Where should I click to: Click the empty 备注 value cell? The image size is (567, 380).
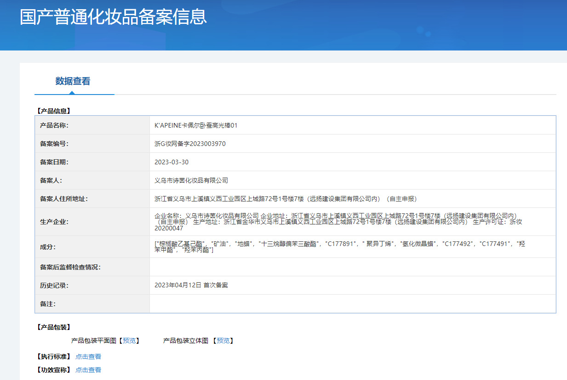click(352, 304)
